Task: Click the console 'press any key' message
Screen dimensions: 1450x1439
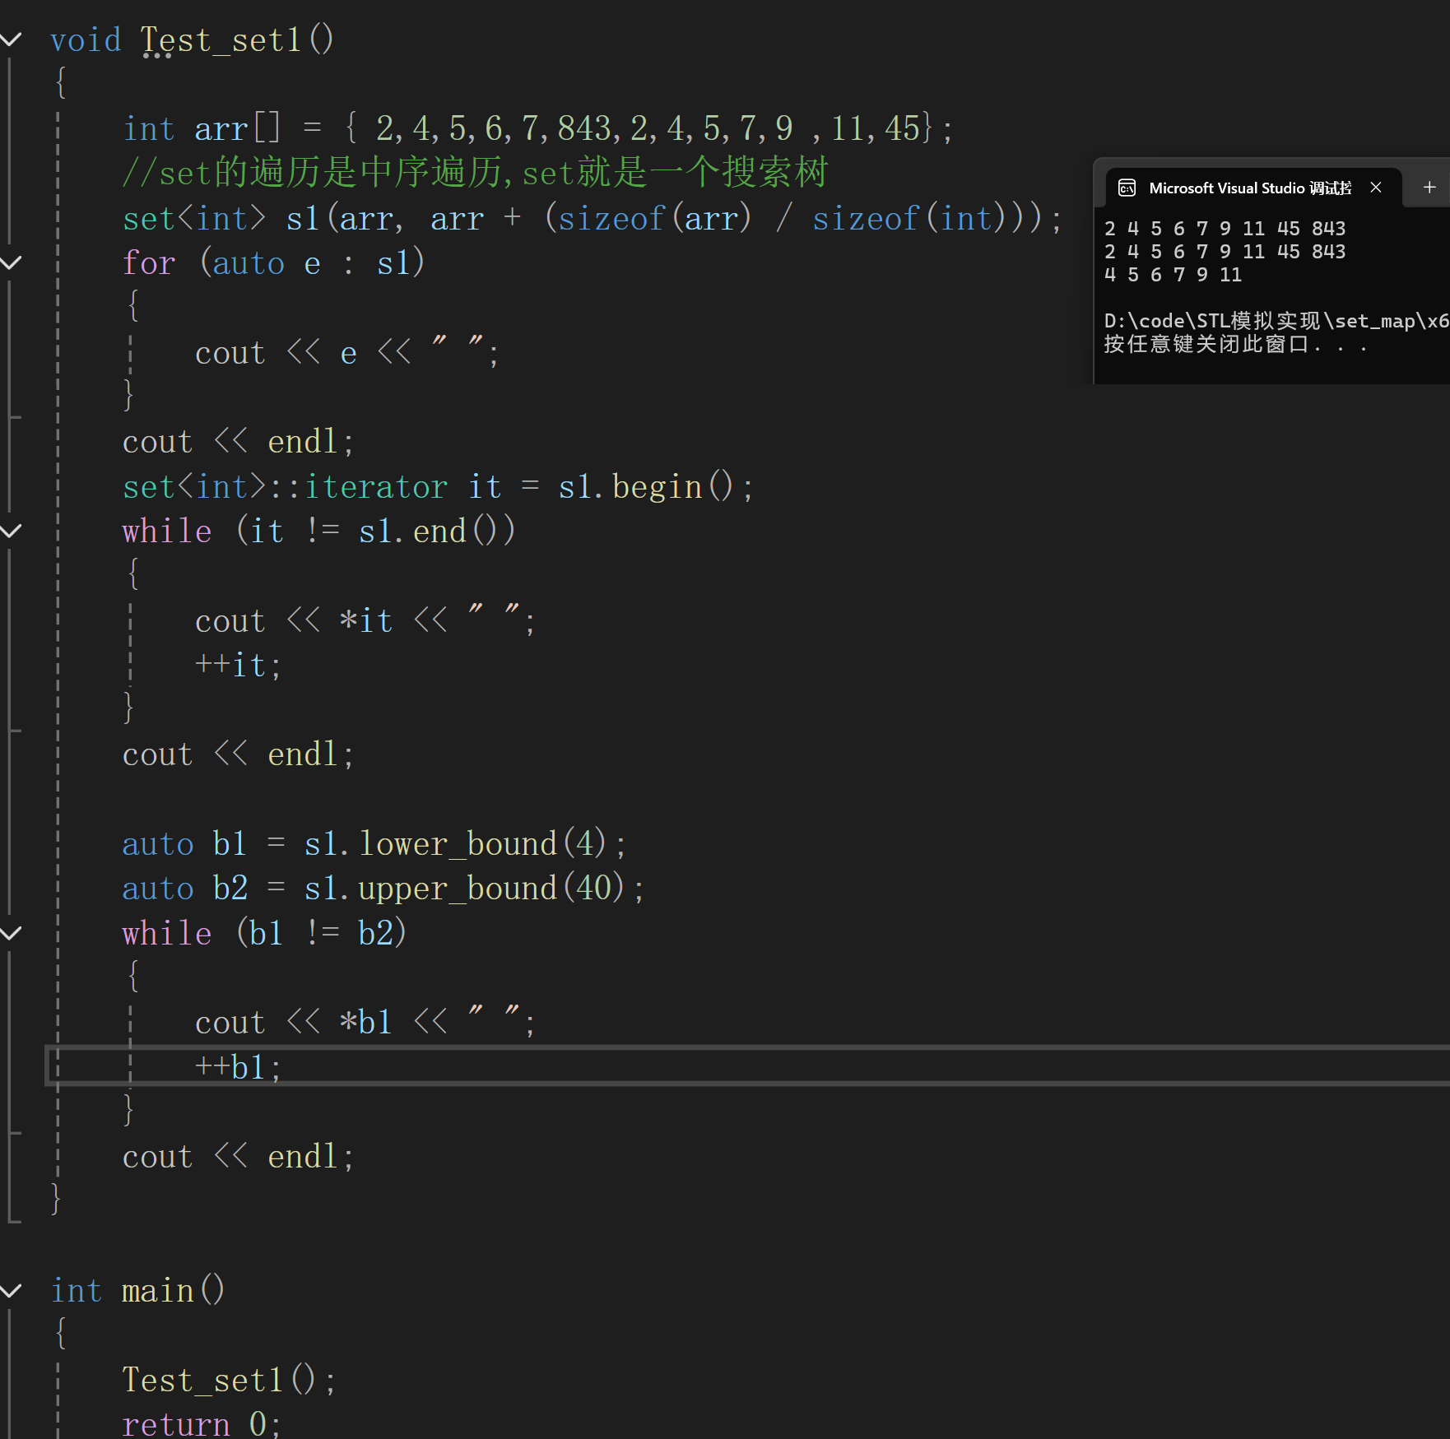Action: pos(1235,344)
